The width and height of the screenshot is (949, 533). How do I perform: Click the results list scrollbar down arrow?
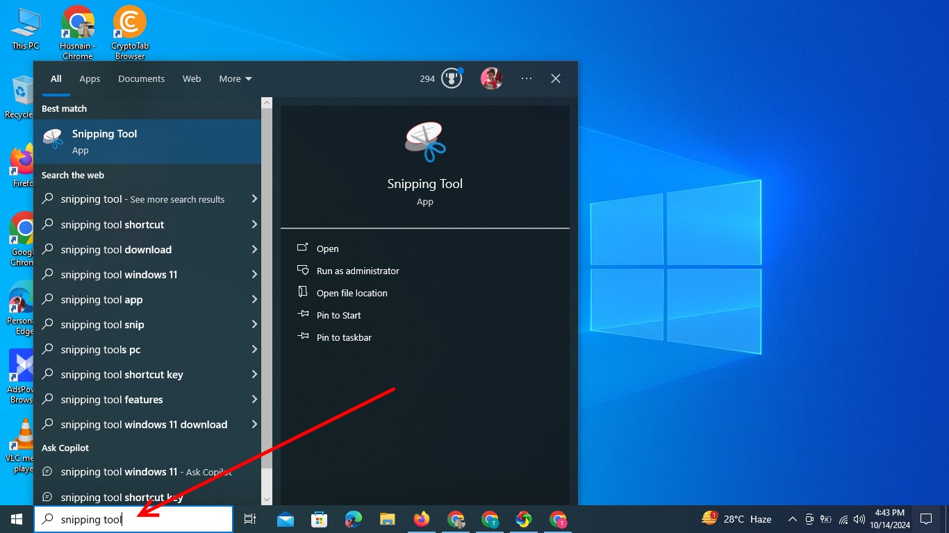click(x=266, y=499)
